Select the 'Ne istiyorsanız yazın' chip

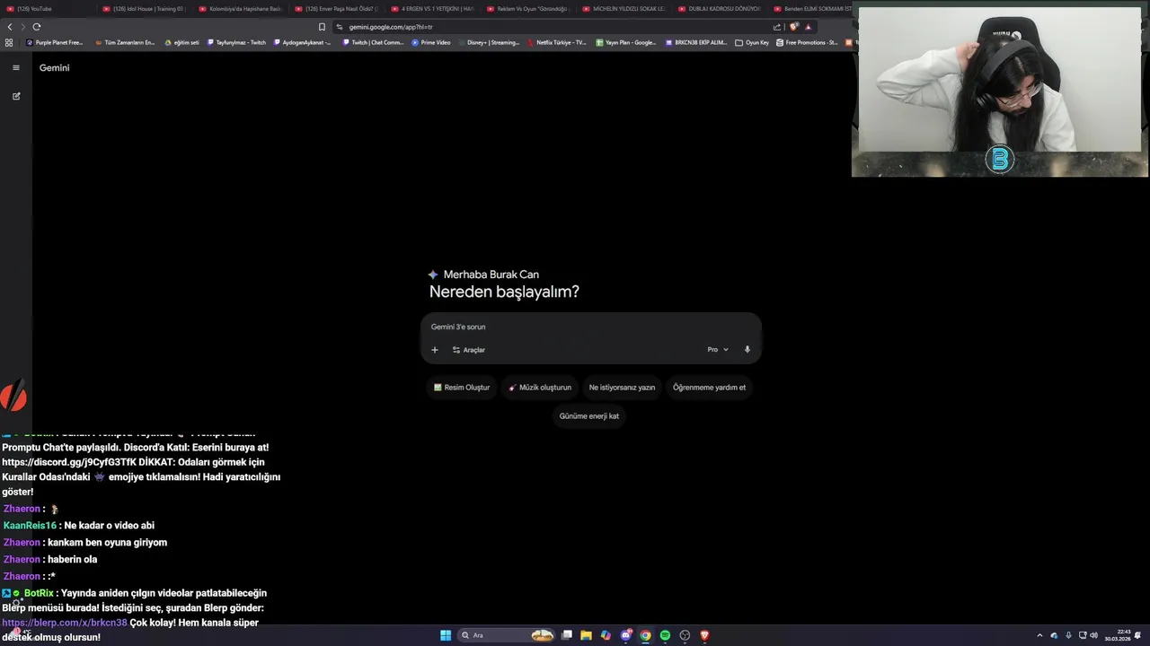(622, 388)
